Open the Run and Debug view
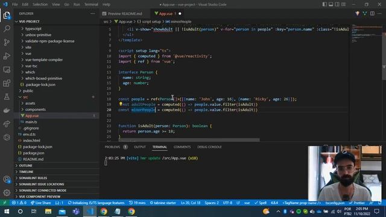This screenshot has width=386, height=217. pos(7,56)
